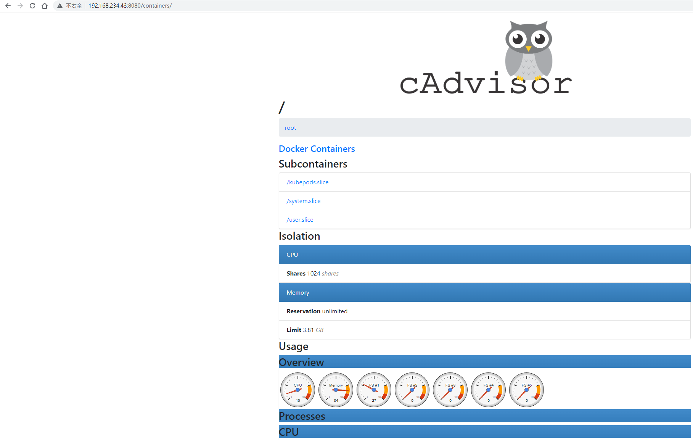Select the Reservation unlimited text
Image resolution: width=693 pixels, height=440 pixels.
317,311
